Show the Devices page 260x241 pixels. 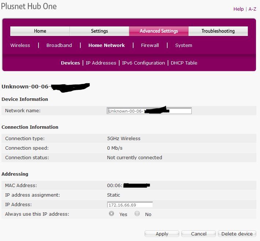(70, 63)
